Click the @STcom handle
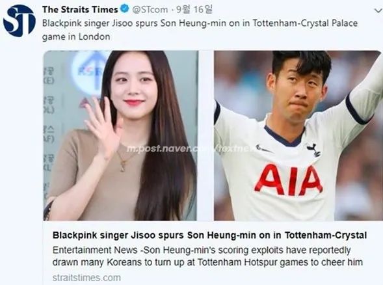Viewport: 383px width, 285px height. (x=150, y=10)
